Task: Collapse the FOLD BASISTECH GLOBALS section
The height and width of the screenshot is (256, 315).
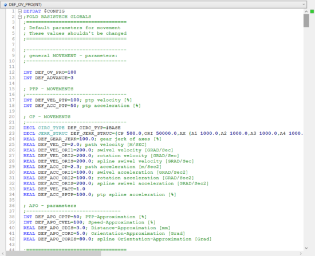Action: tap(19, 17)
